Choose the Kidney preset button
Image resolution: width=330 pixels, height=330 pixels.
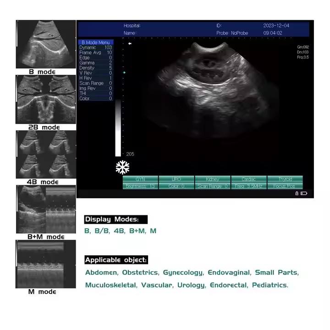pos(213,179)
